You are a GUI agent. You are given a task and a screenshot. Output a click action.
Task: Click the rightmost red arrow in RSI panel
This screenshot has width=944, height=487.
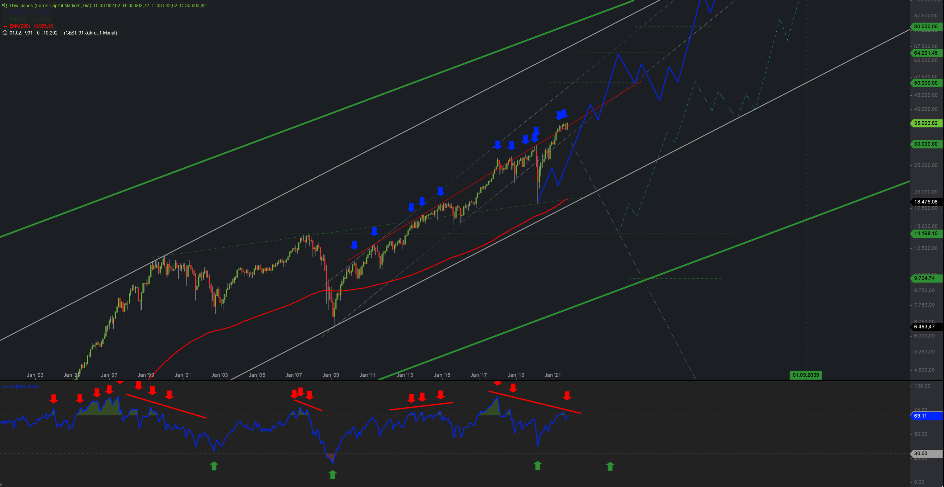pyautogui.click(x=567, y=395)
